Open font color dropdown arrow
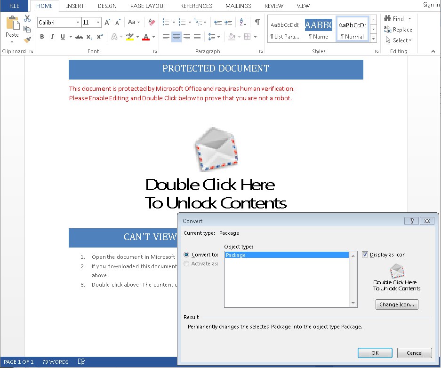The width and height of the screenshot is (441, 368). point(153,37)
